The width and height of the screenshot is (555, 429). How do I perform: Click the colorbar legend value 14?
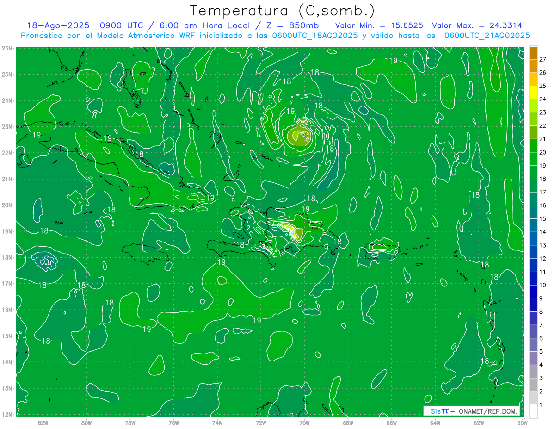543,232
